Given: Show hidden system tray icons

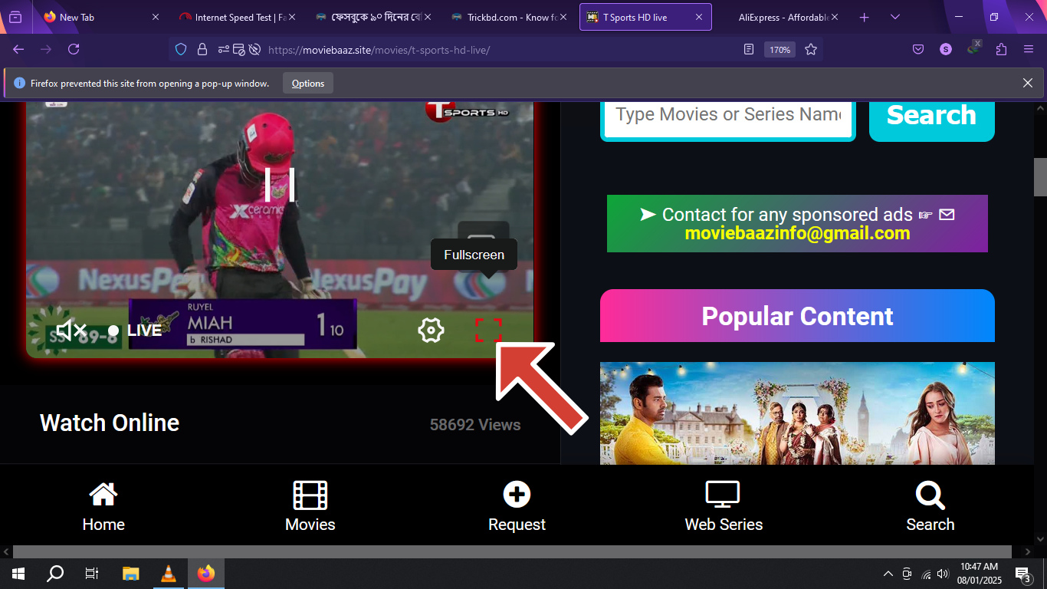Looking at the screenshot, I should pos(888,574).
